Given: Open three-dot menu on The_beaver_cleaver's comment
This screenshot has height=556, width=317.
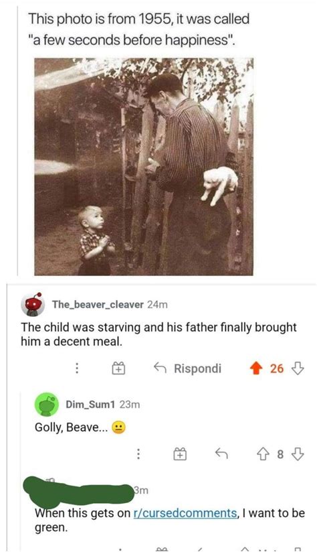Looking at the screenshot, I should [76, 368].
